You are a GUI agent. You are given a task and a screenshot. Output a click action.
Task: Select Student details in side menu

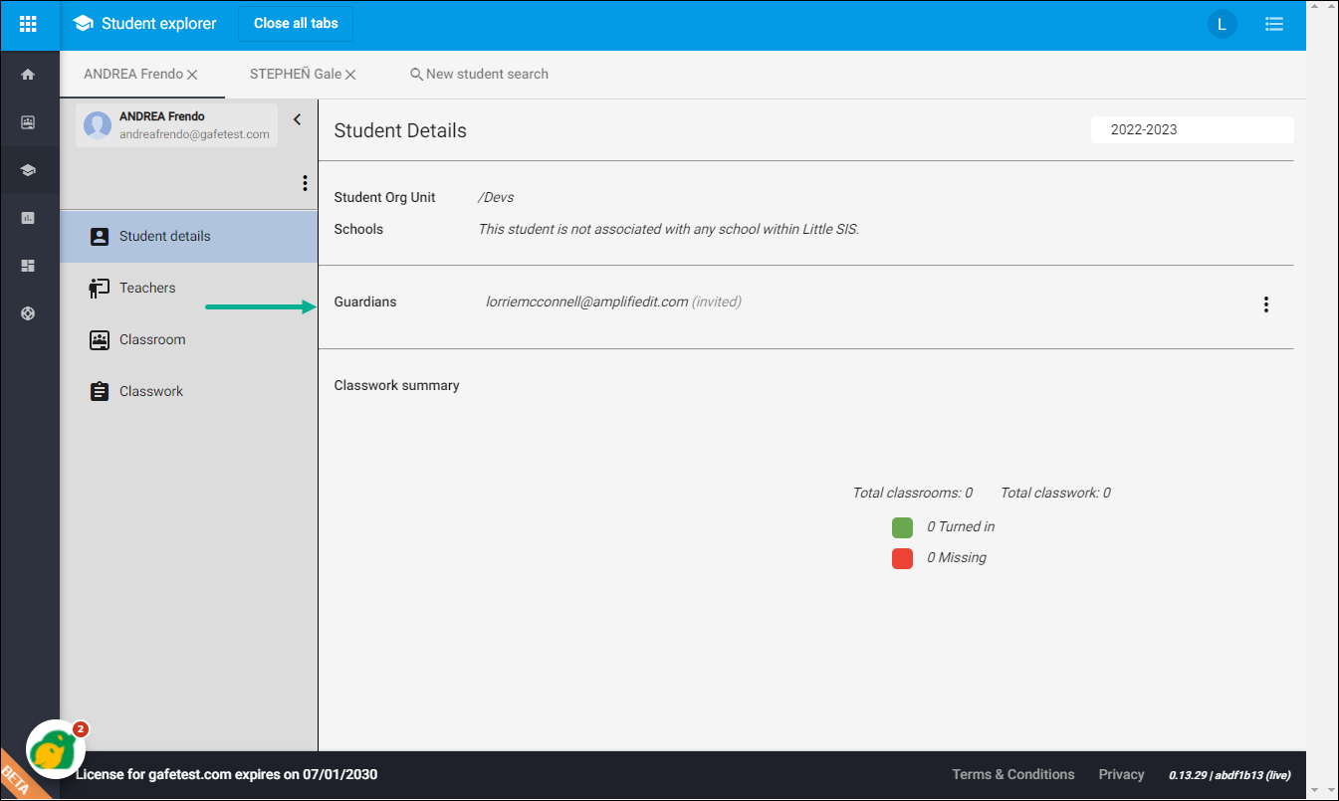pos(189,236)
